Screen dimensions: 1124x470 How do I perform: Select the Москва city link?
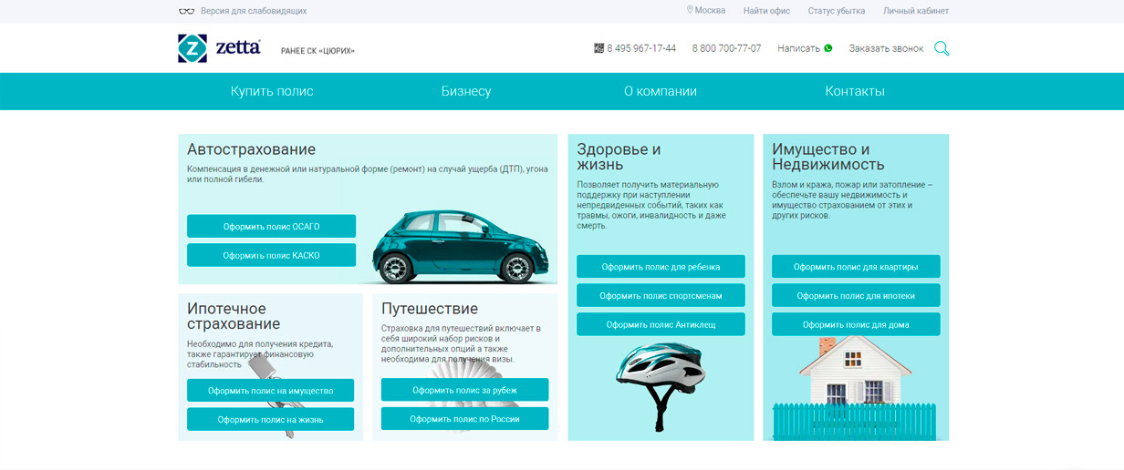click(711, 11)
